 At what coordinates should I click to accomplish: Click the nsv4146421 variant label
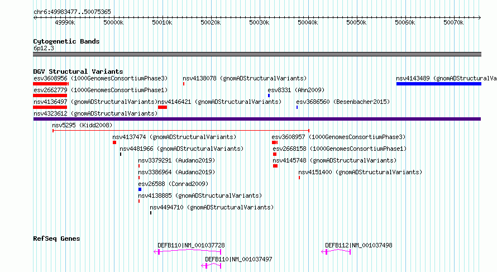click(219, 102)
